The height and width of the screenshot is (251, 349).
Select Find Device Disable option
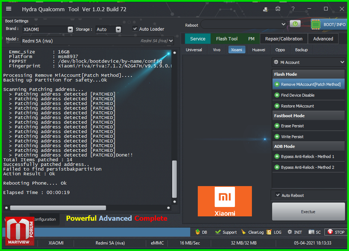(x=309, y=95)
